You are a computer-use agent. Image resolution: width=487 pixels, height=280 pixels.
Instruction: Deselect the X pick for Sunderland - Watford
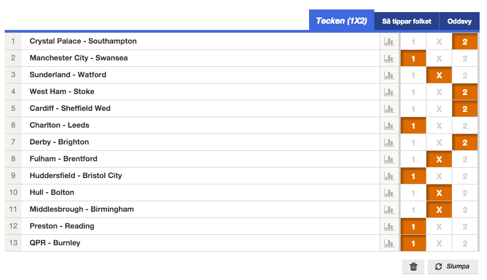point(439,75)
